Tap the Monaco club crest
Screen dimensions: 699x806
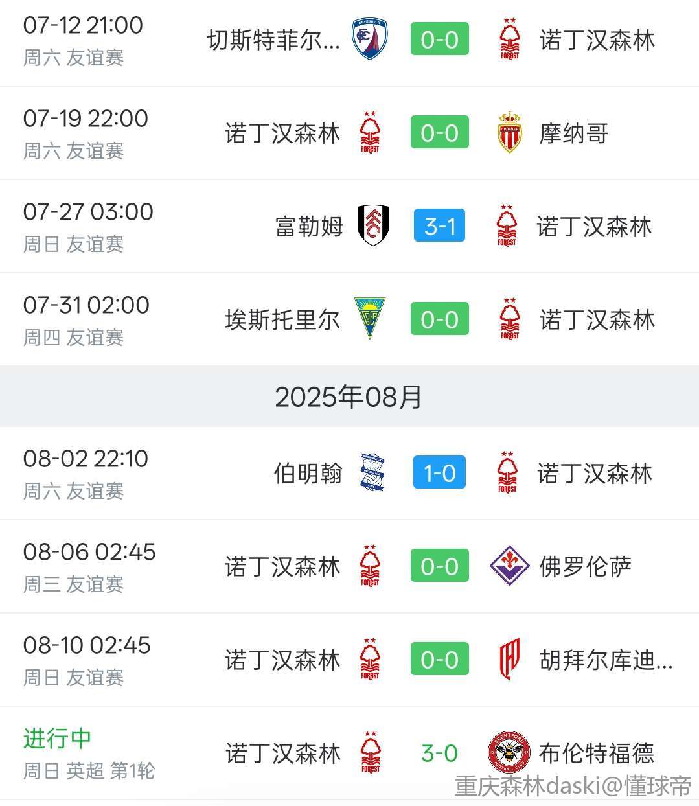click(x=509, y=133)
